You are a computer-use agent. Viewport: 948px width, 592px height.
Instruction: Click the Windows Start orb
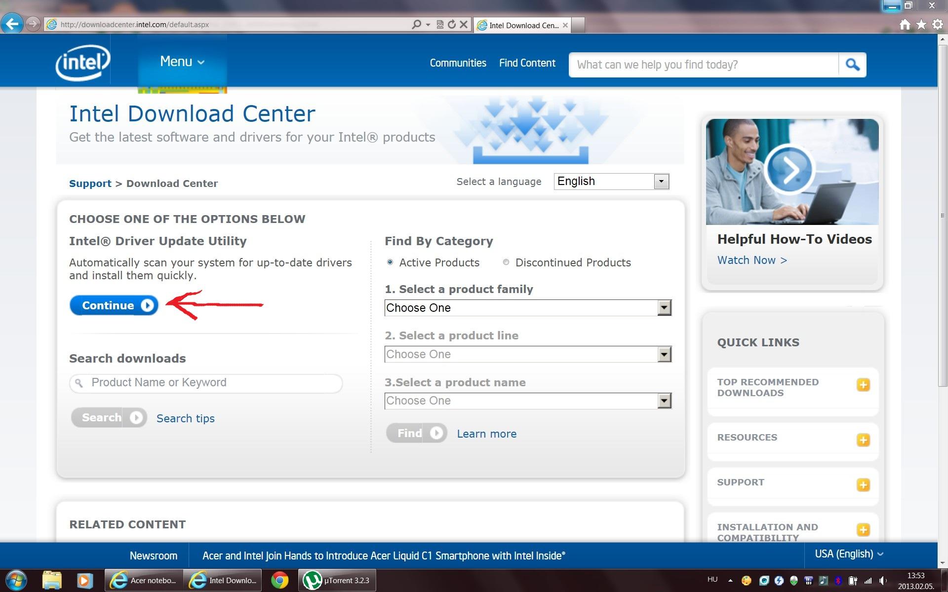(x=16, y=580)
